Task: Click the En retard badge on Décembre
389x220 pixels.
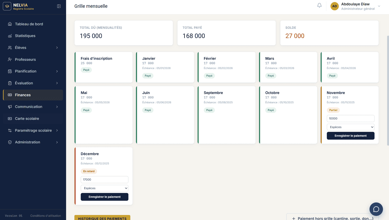Action: [89, 171]
